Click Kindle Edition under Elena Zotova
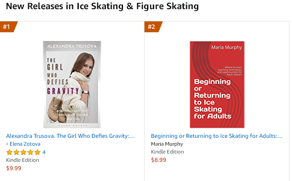The height and width of the screenshot is (181, 292). [x=22, y=160]
